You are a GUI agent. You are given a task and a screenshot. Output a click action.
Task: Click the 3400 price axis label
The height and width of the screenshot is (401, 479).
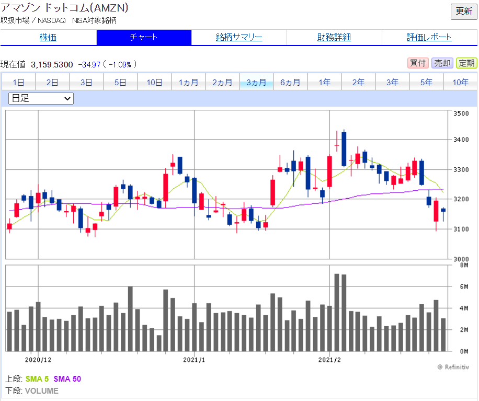pyautogui.click(x=461, y=140)
